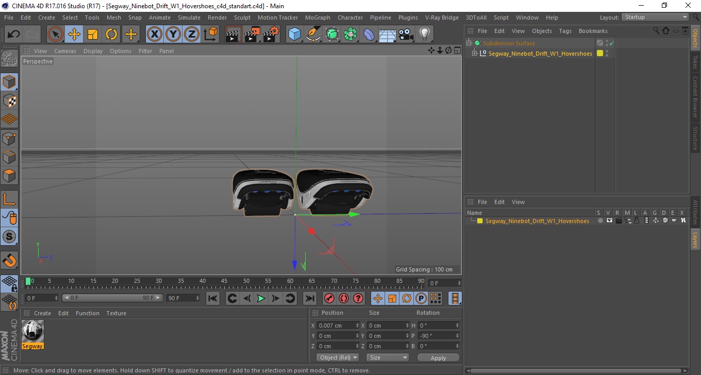
Task: Activate the Scale tool
Action: click(93, 35)
